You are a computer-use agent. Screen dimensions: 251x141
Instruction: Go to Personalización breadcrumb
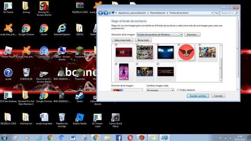click(x=158, y=13)
